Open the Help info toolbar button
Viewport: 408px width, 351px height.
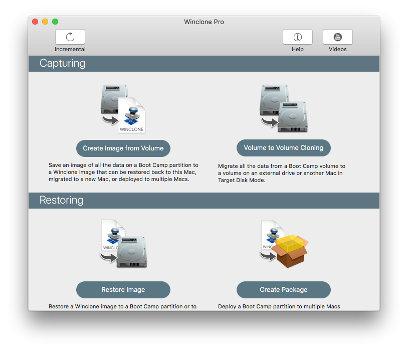click(x=297, y=37)
